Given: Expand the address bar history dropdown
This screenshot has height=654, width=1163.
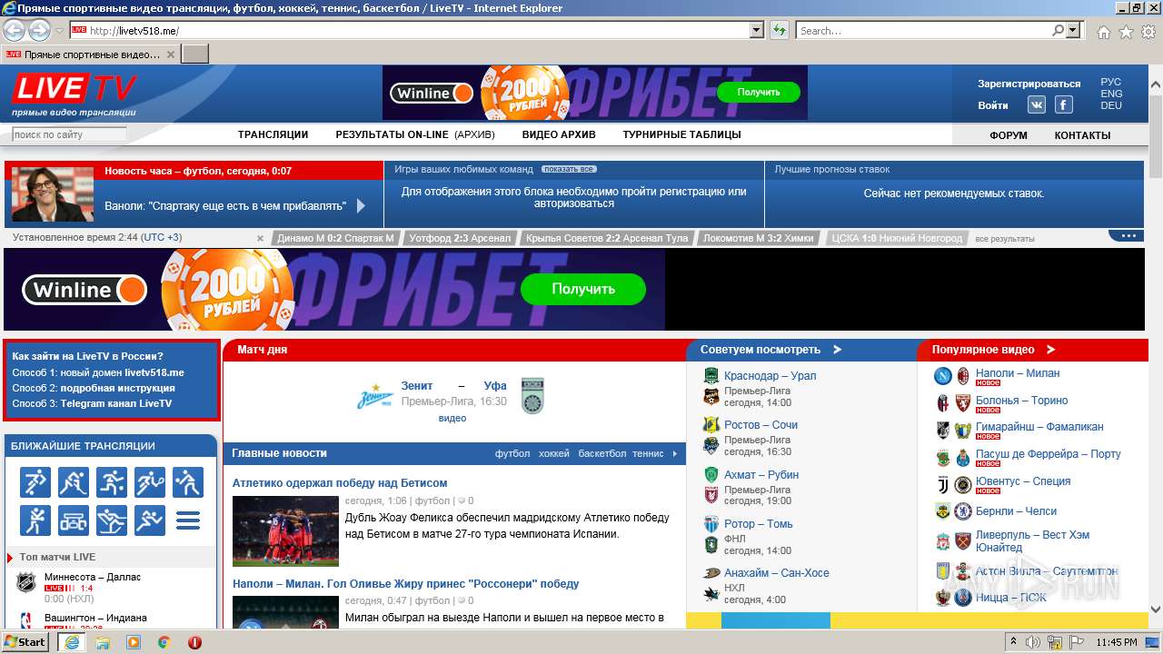Looking at the screenshot, I should [x=757, y=30].
